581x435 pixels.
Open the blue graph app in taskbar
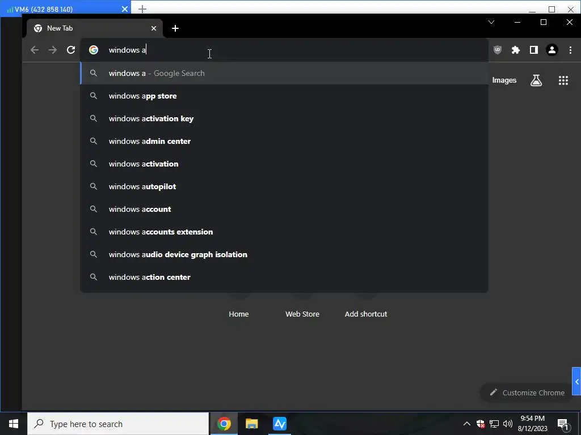pyautogui.click(x=280, y=424)
